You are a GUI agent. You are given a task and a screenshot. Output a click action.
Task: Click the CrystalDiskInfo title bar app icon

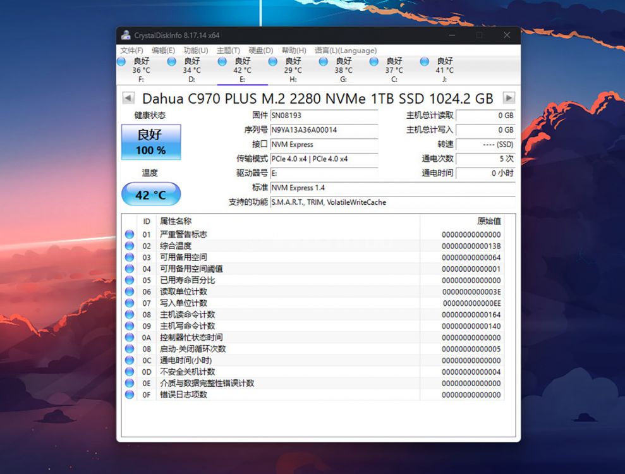click(x=126, y=35)
